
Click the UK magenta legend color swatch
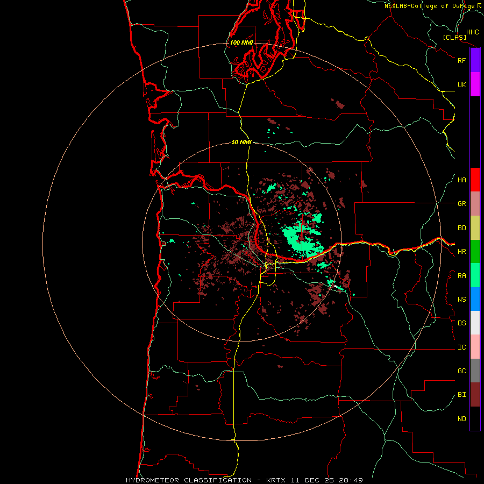pyautogui.click(x=475, y=84)
